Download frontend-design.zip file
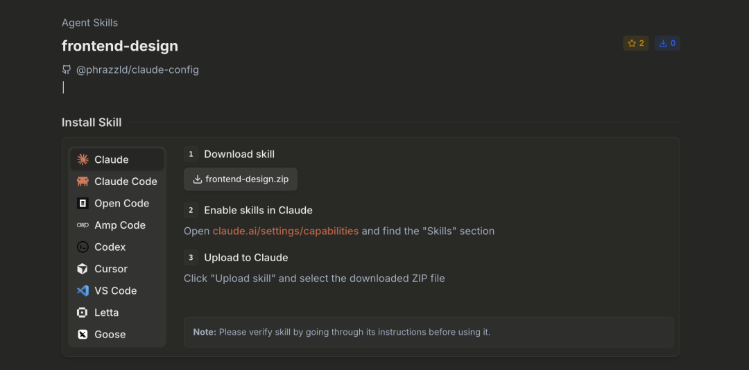 click(241, 179)
